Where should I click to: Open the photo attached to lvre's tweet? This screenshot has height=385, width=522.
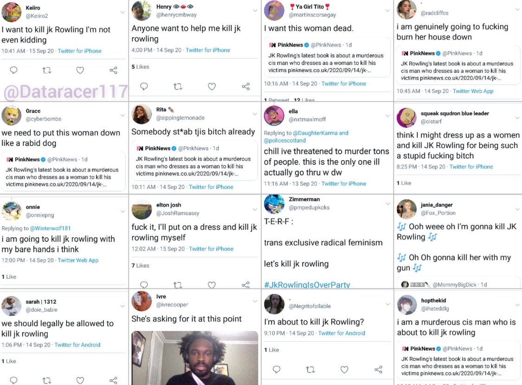[195, 358]
